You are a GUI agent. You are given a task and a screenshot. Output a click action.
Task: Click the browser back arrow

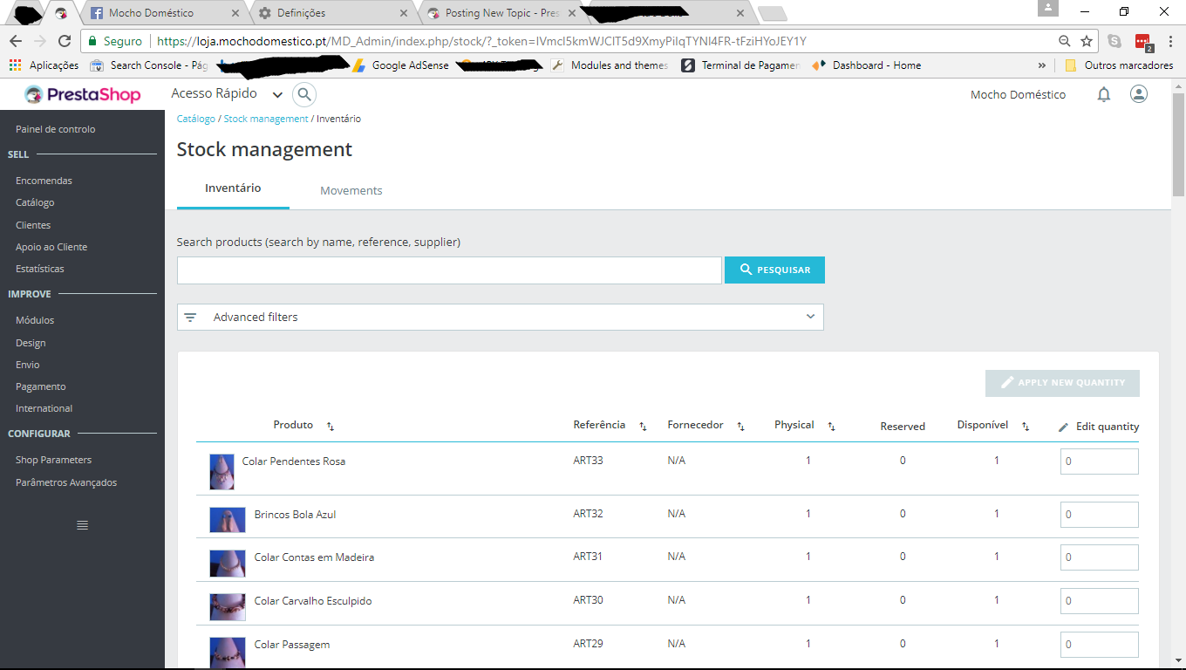click(16, 41)
